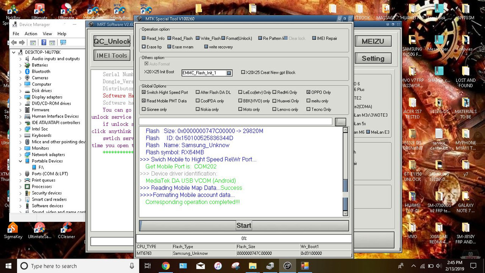This screenshot has width=485, height=273.
Task: Open Google Chrome from the taskbar
Action: 166,266
